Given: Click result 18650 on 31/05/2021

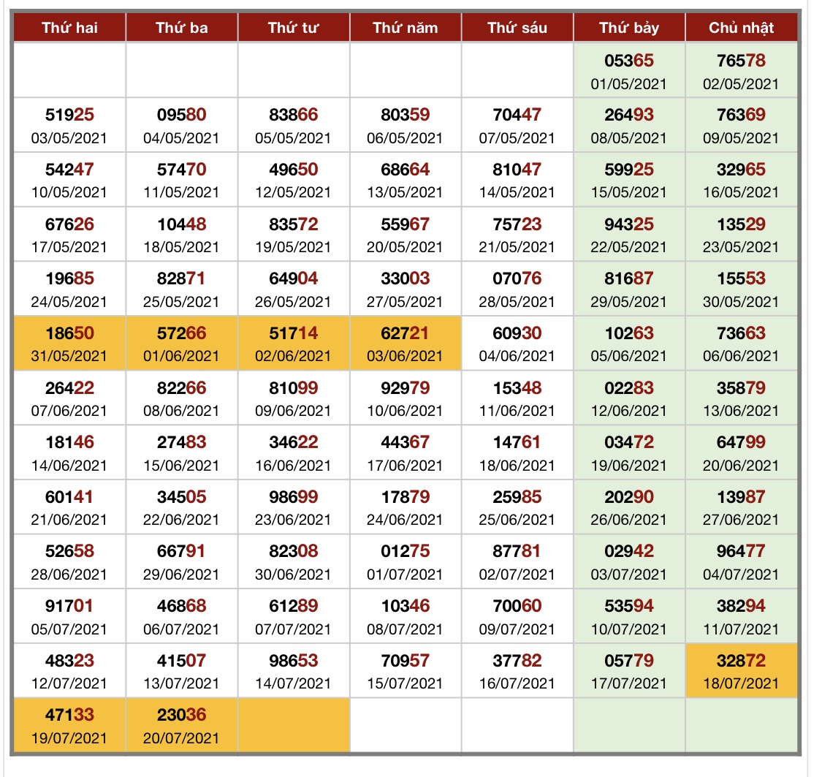Looking at the screenshot, I should (69, 344).
